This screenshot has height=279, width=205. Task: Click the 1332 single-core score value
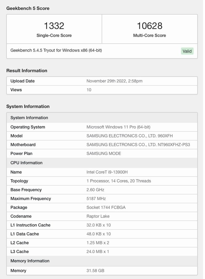click(54, 26)
